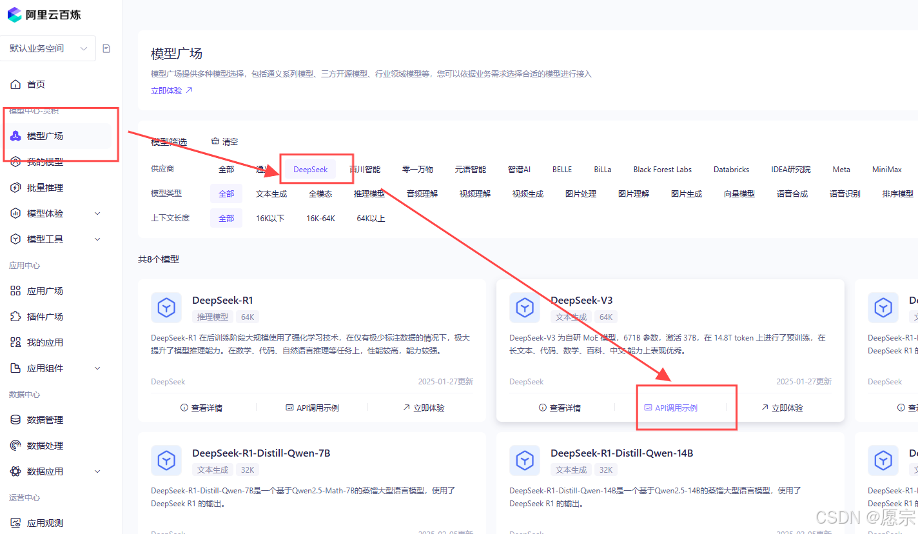Select the 64K以上 context length filter

[371, 218]
